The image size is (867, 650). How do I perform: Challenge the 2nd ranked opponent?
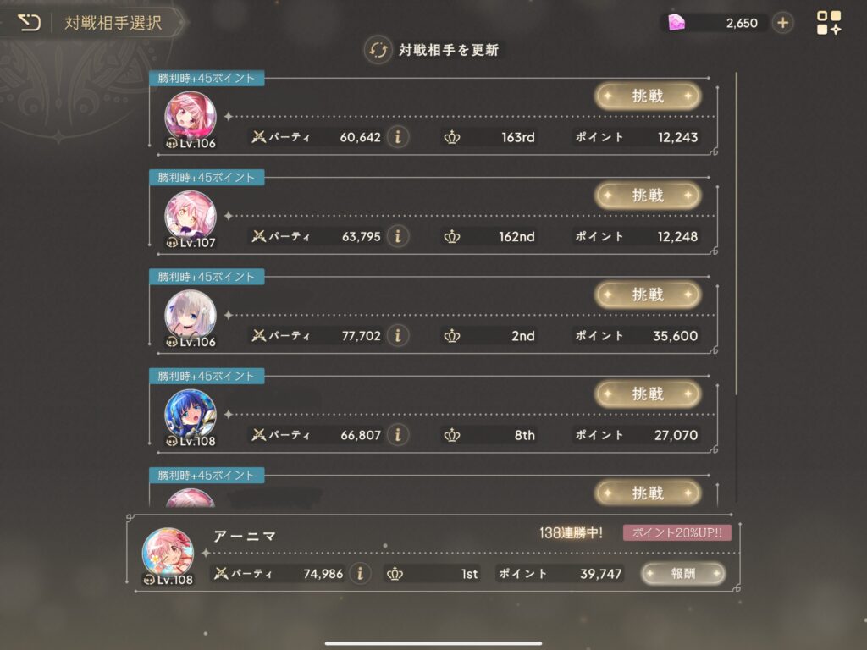click(x=648, y=295)
